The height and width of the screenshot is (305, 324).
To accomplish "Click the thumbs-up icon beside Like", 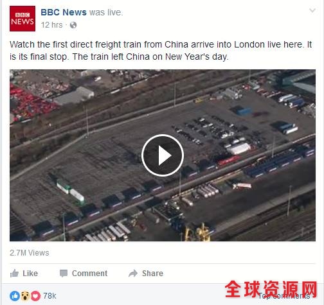I will [x=14, y=274].
